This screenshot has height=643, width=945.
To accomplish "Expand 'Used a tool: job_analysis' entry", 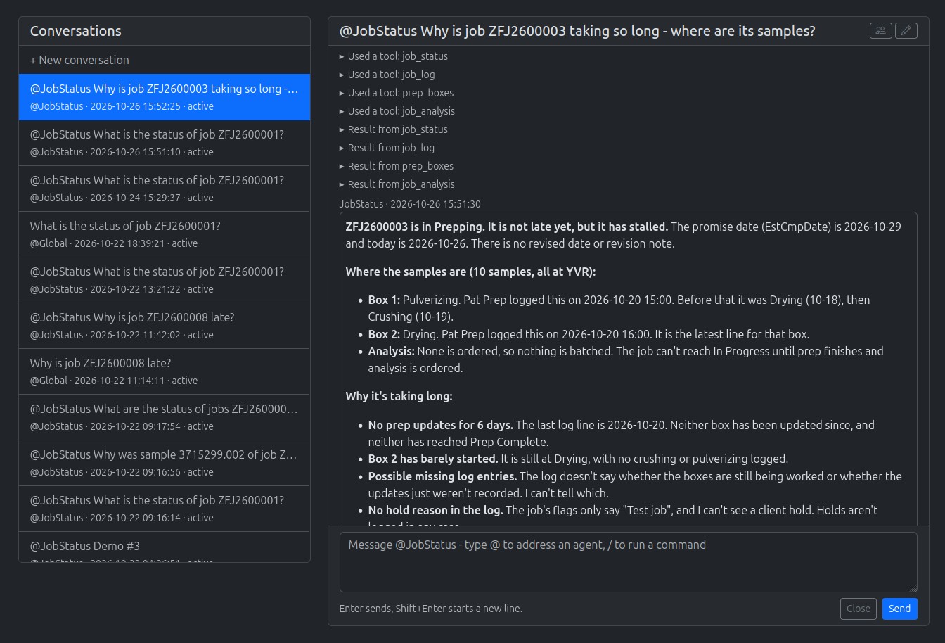I will (x=397, y=111).
